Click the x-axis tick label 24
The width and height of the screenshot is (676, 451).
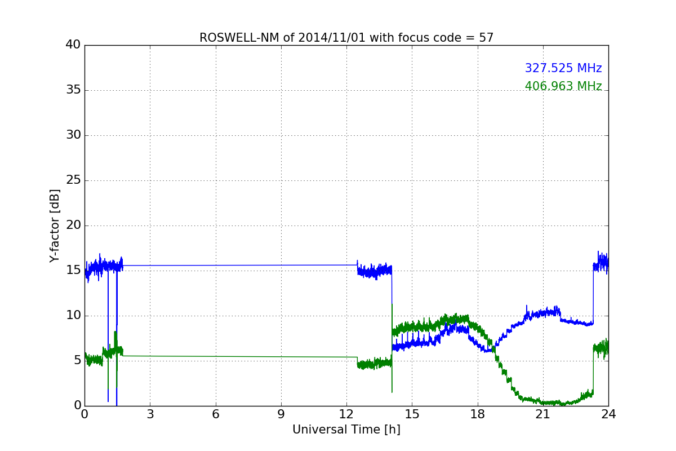tap(608, 414)
